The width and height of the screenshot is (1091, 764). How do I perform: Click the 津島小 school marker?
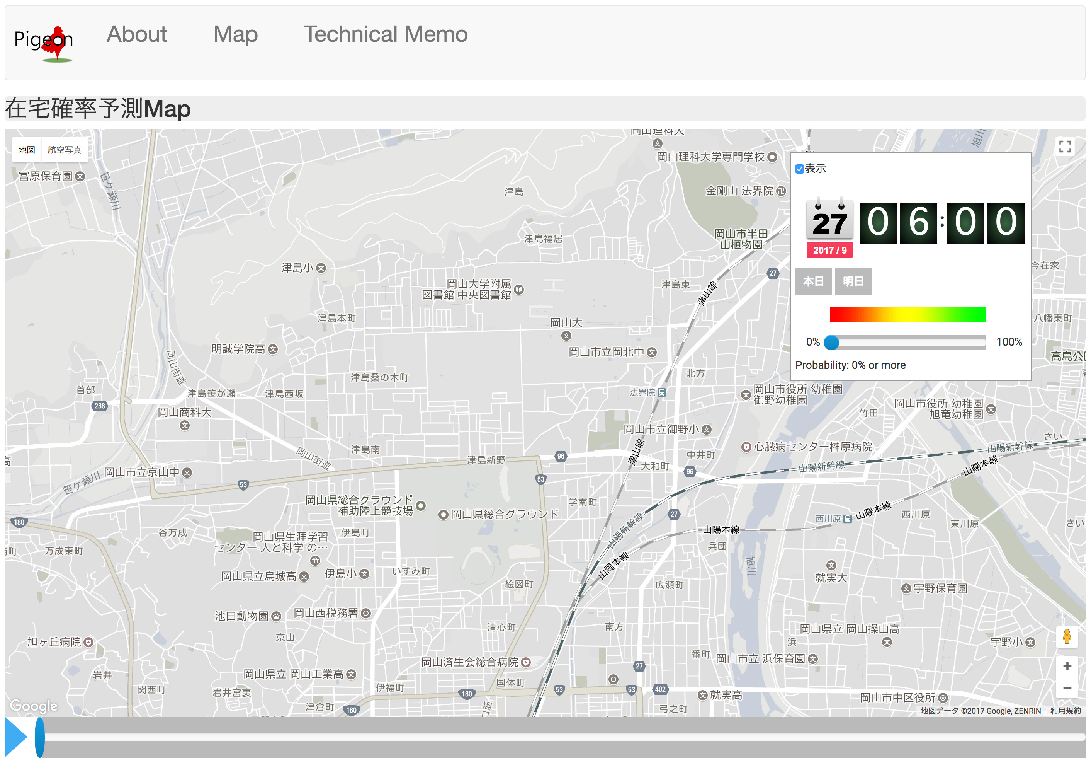tap(321, 268)
